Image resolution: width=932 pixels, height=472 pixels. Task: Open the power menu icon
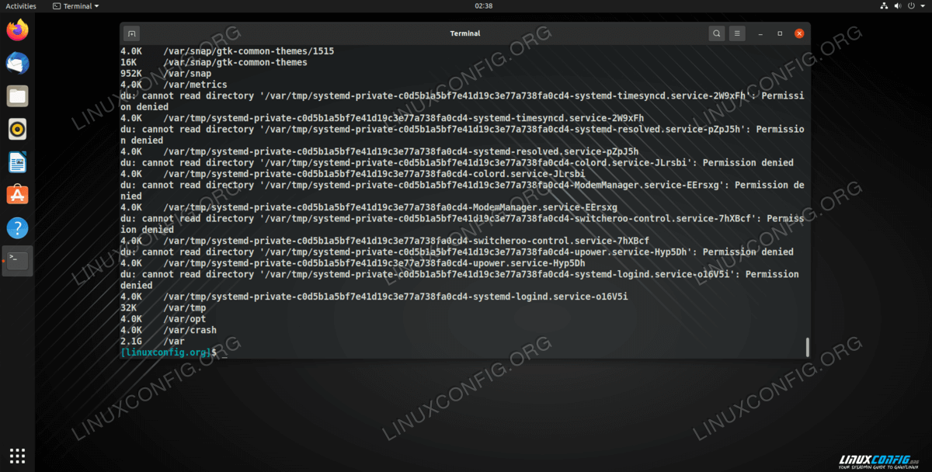coord(916,6)
